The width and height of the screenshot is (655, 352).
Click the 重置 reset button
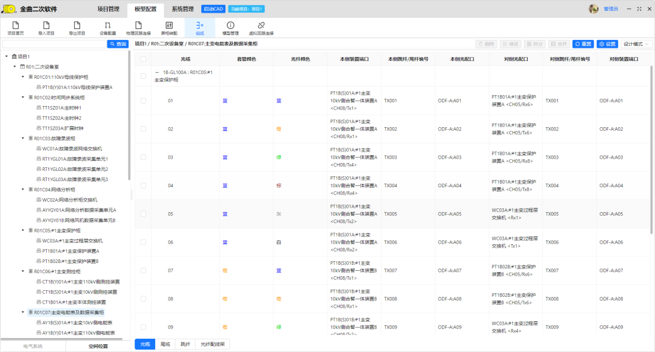pos(583,44)
